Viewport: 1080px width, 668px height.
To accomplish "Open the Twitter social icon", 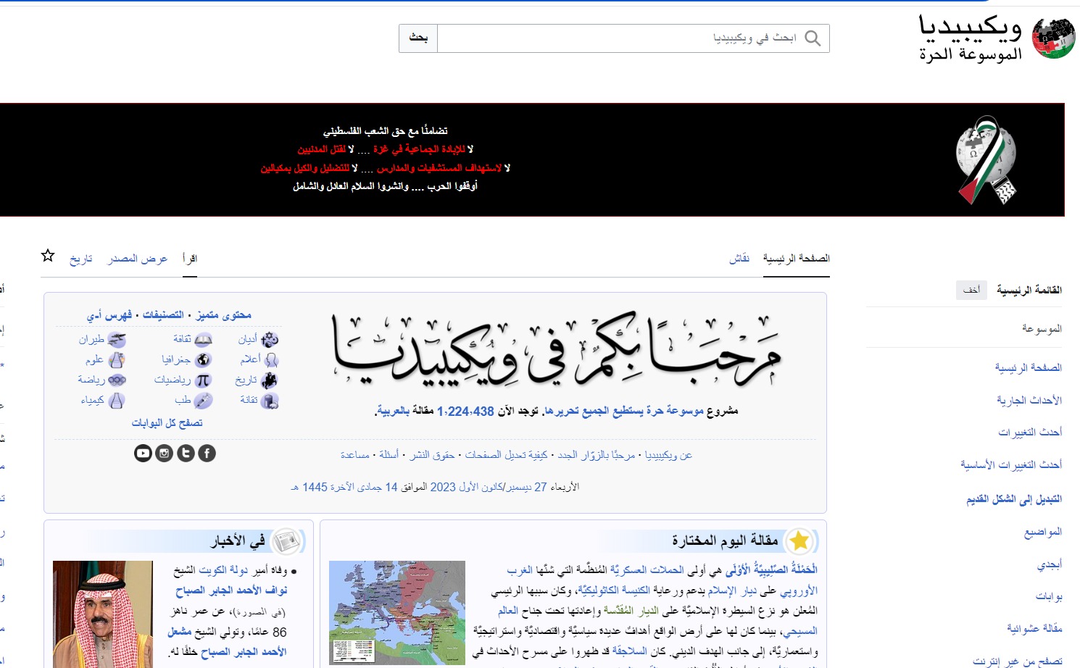I will (186, 453).
